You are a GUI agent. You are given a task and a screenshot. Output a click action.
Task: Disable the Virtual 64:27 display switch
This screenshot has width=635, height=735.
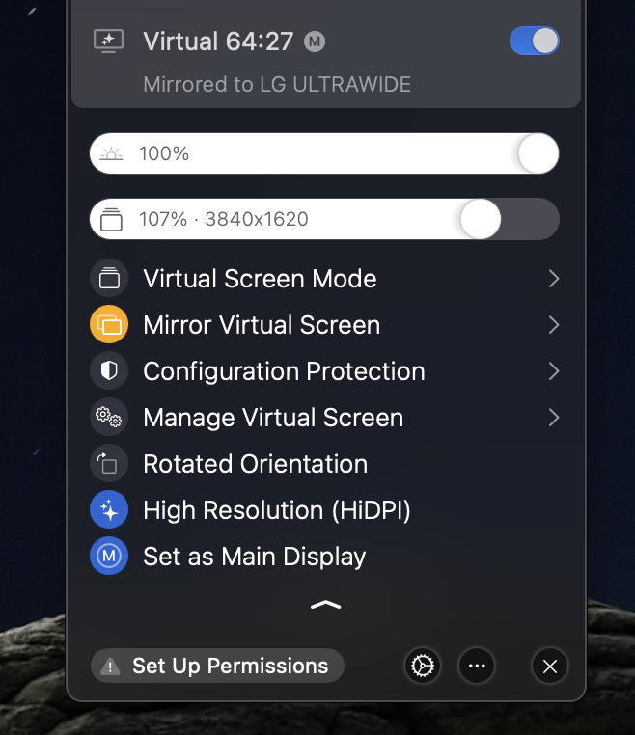[534, 41]
